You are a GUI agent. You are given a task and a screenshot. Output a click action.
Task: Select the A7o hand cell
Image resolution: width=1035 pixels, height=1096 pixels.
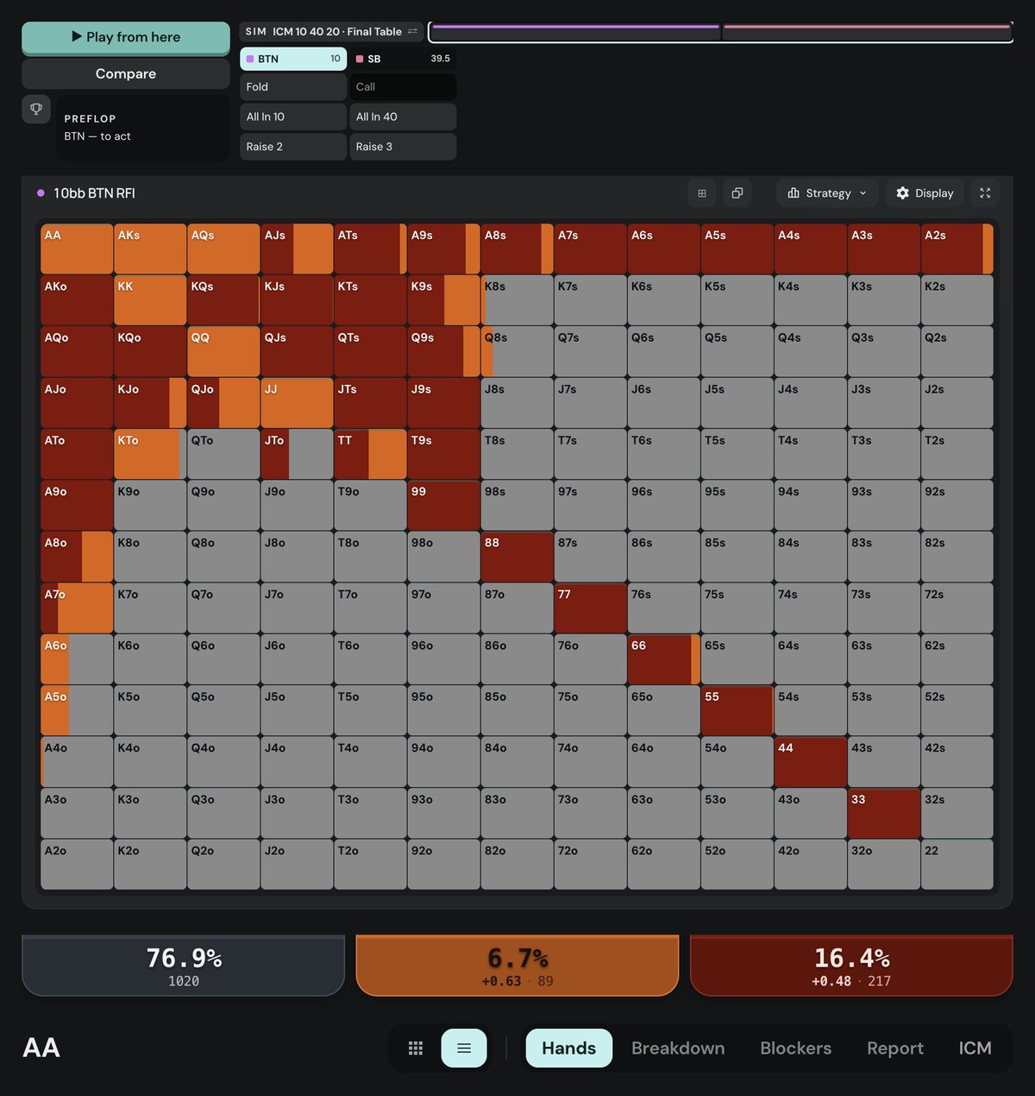[x=77, y=608]
